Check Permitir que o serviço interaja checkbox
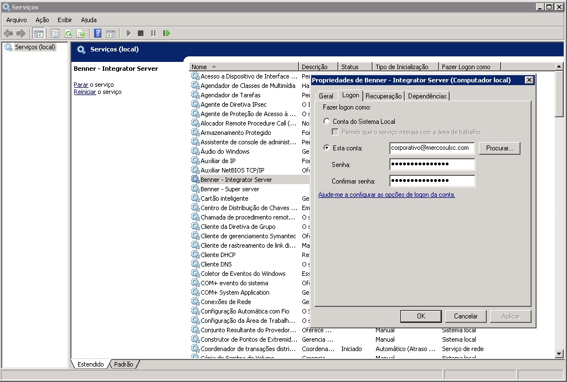 coord(335,132)
